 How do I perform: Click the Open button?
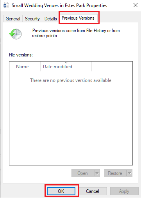tap(83, 173)
